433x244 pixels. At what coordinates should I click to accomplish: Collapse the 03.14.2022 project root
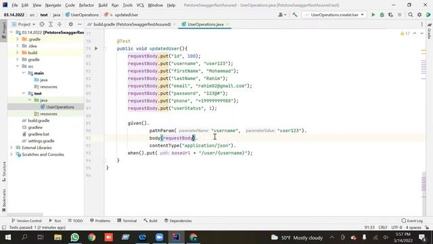click(12, 33)
